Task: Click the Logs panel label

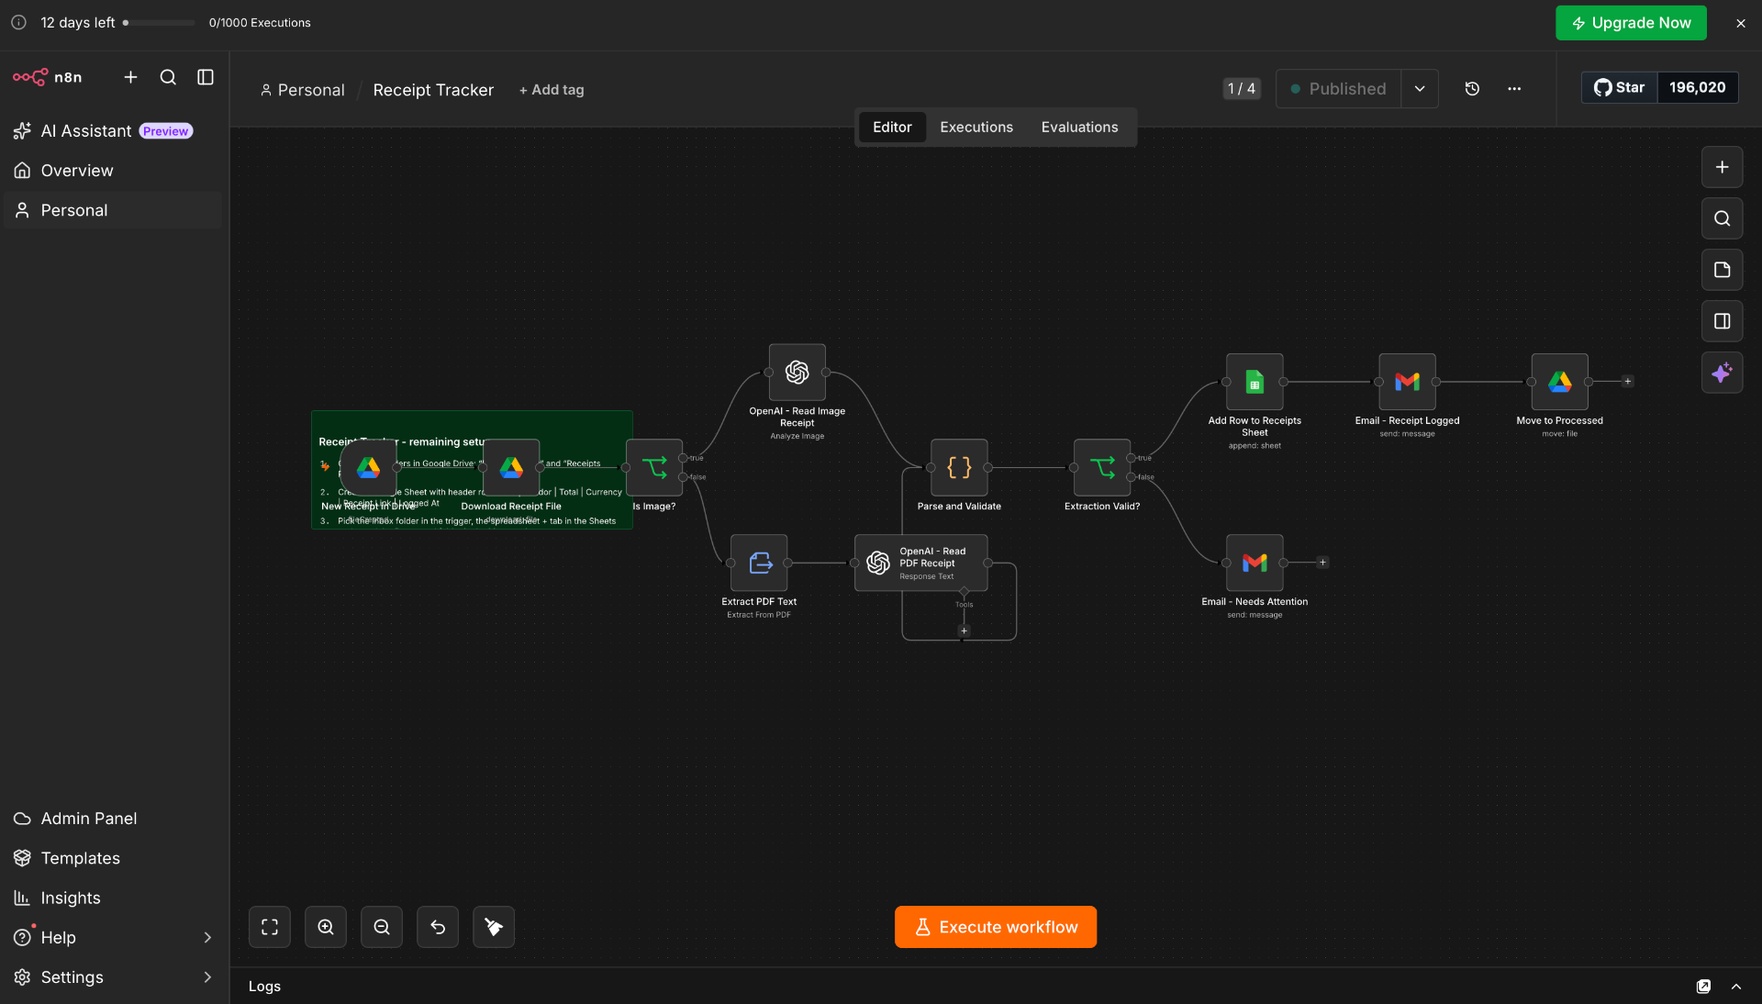Action: coord(264,987)
